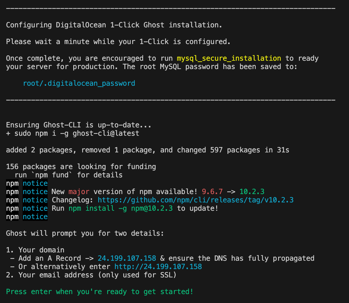This screenshot has width=349, height=303.
Task: Click the 'Press enter when you're ready' prompt
Action: click(100, 292)
